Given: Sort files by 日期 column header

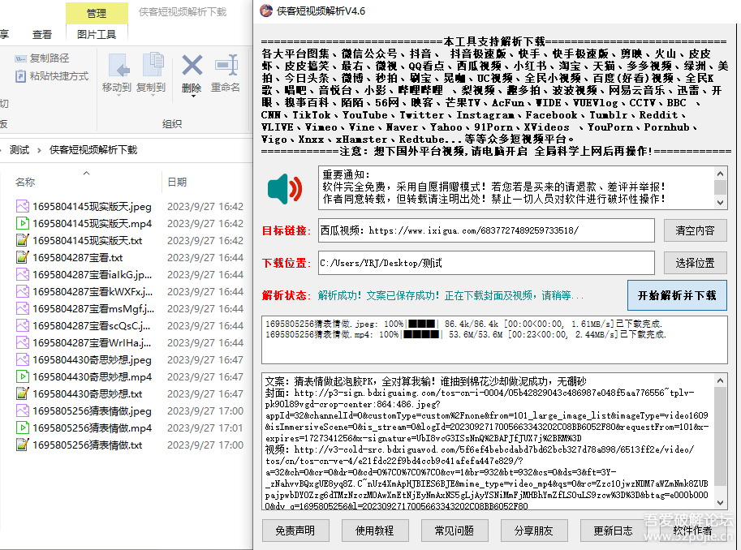Looking at the screenshot, I should tap(177, 182).
